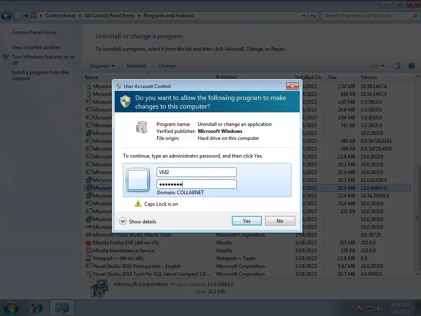The image size is (421, 316).
Task: Click the Search Programs and Features box
Action: tap(367, 16)
